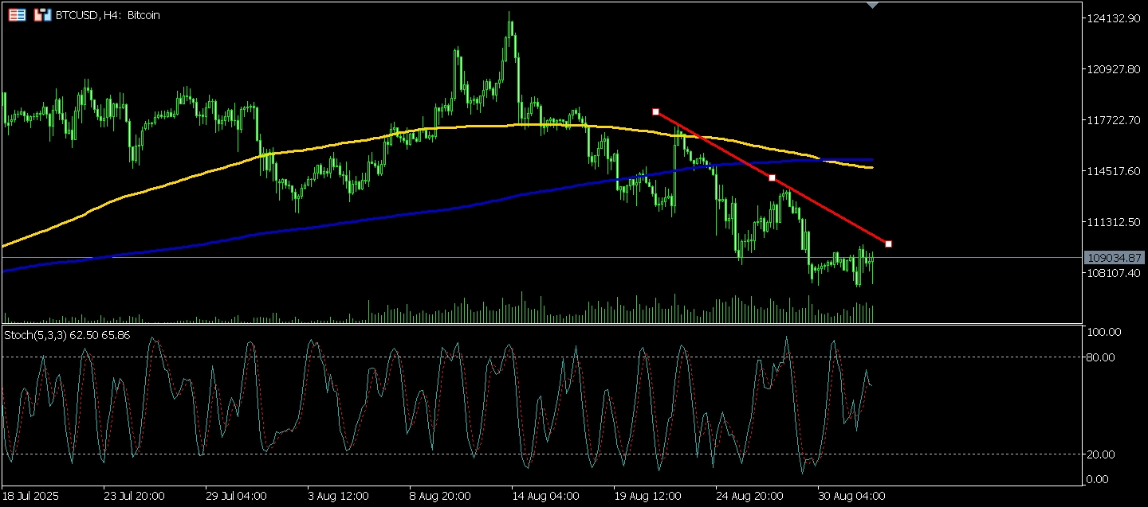Viewport: 1148px width, 507px height.
Task: Open the Depth of Market table icon
Action: [17, 15]
